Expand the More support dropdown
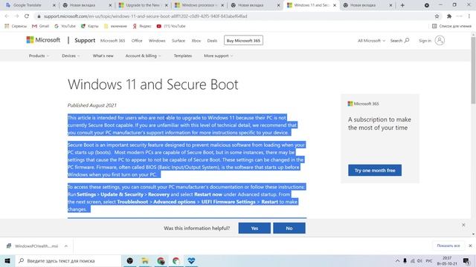Viewport: 476px width, 267px height. 218,56
